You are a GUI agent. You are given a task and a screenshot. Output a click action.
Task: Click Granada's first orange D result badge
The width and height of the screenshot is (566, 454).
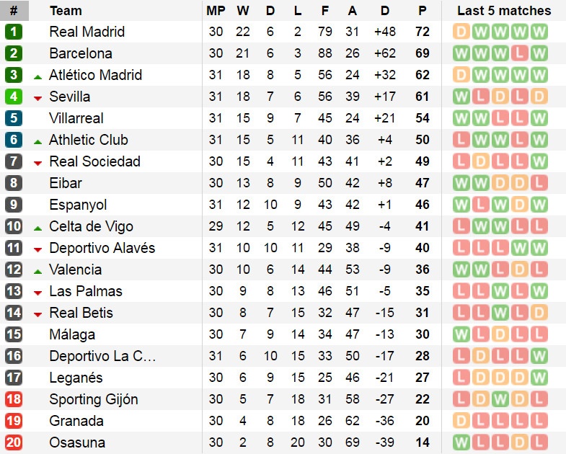[x=461, y=421]
